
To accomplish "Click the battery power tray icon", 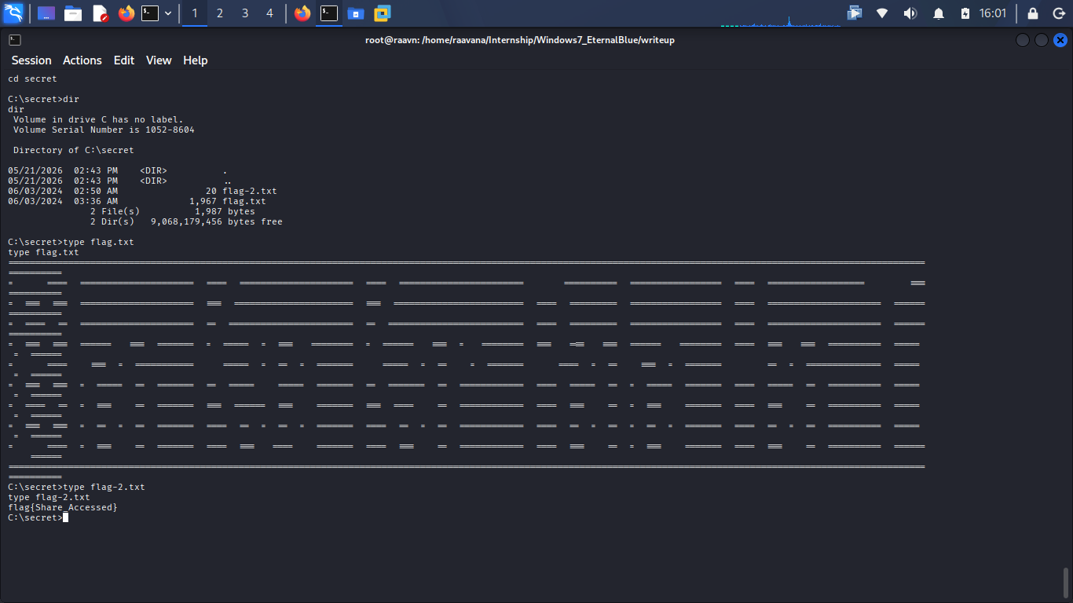I will 965,13.
